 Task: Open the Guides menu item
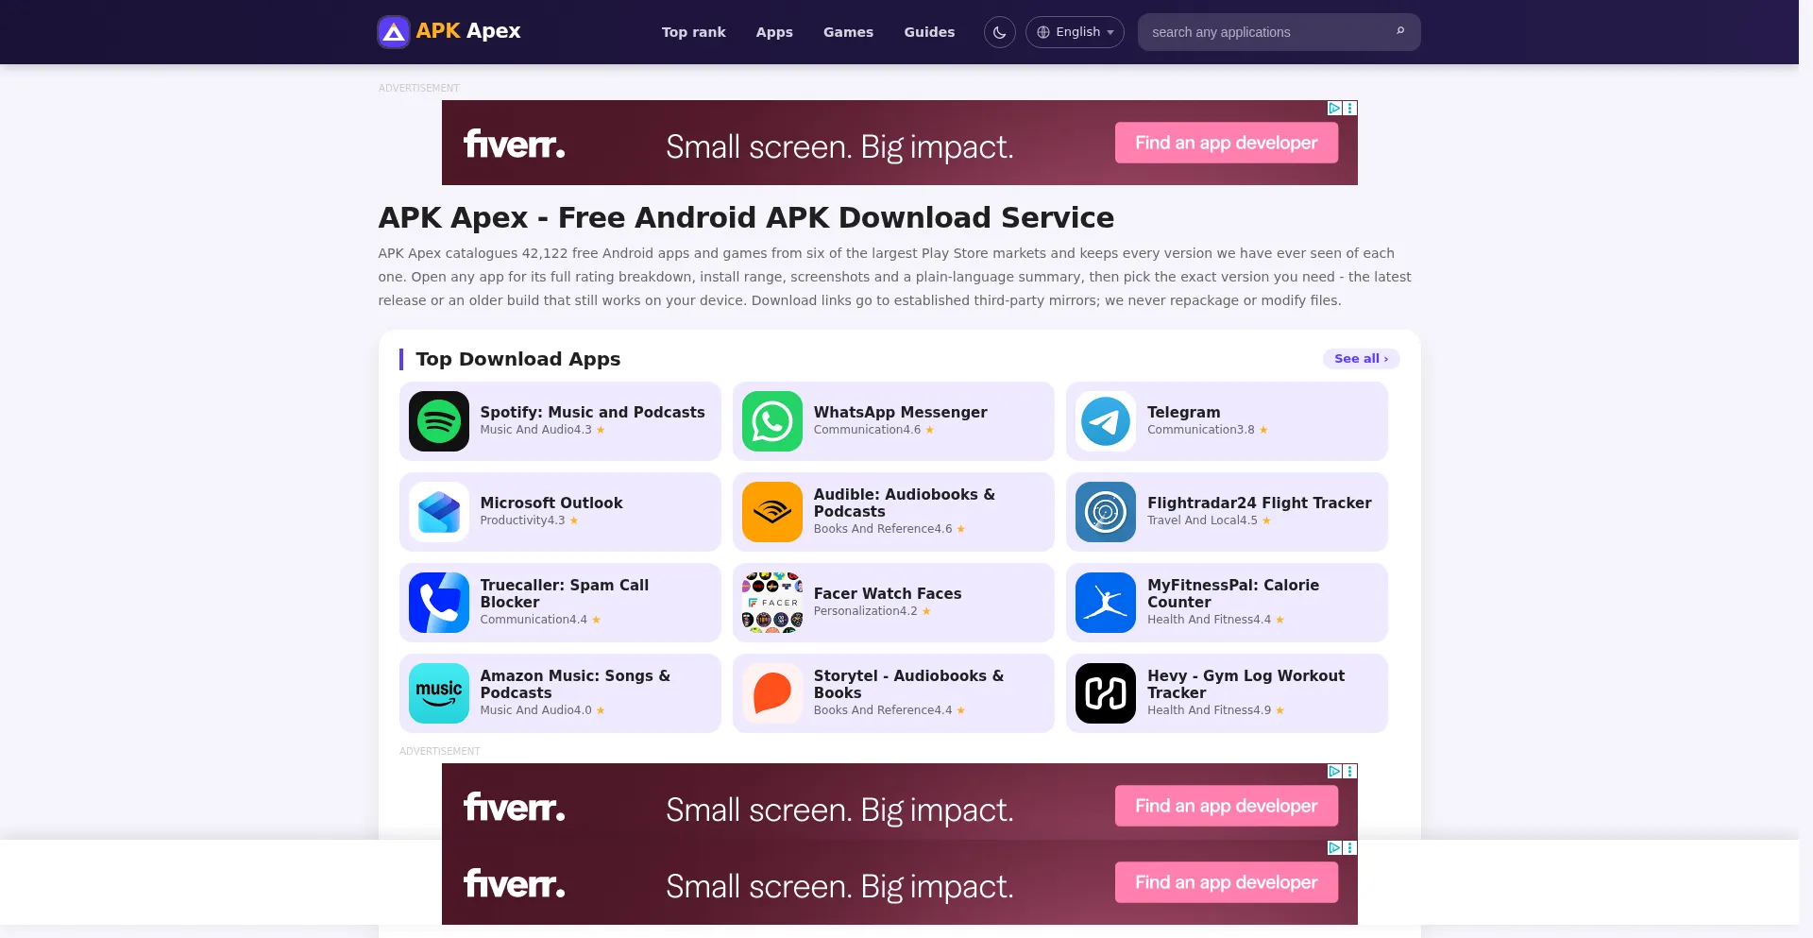[x=929, y=32]
